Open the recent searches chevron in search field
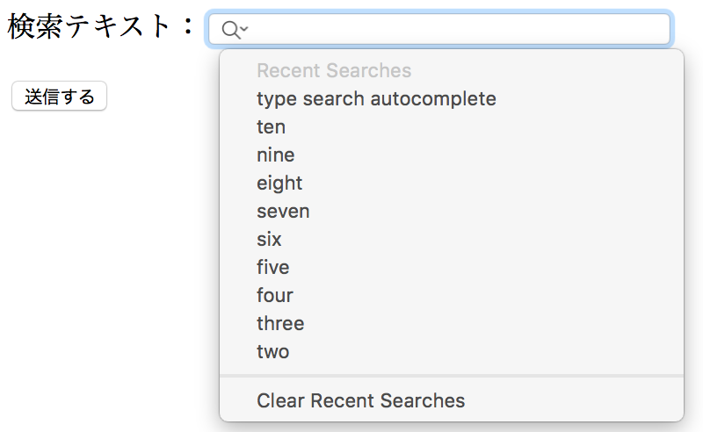This screenshot has width=703, height=432. (244, 29)
